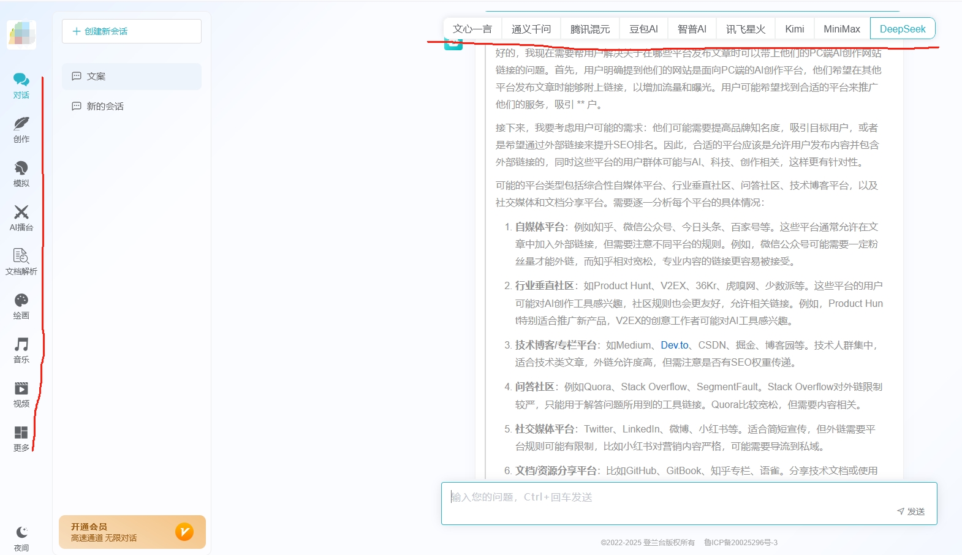The height and width of the screenshot is (555, 962).
Task: Click the plus icon for new conversation
Action: [x=77, y=31]
